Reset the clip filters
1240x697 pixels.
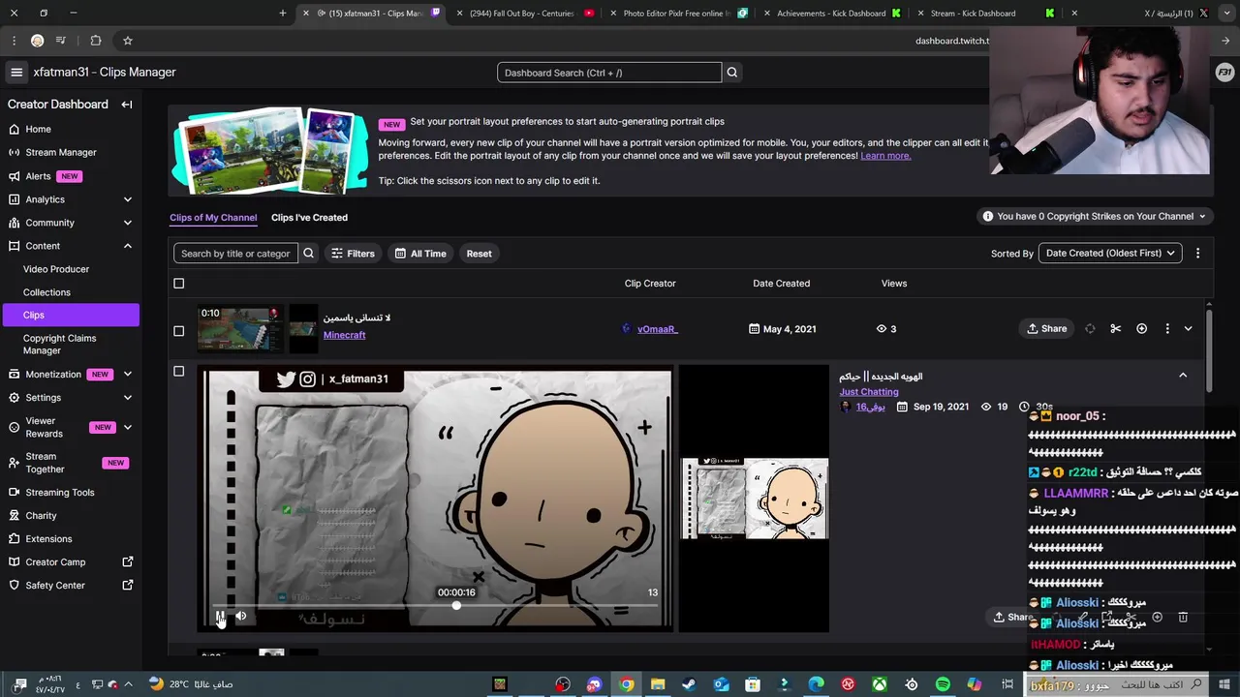[479, 254]
